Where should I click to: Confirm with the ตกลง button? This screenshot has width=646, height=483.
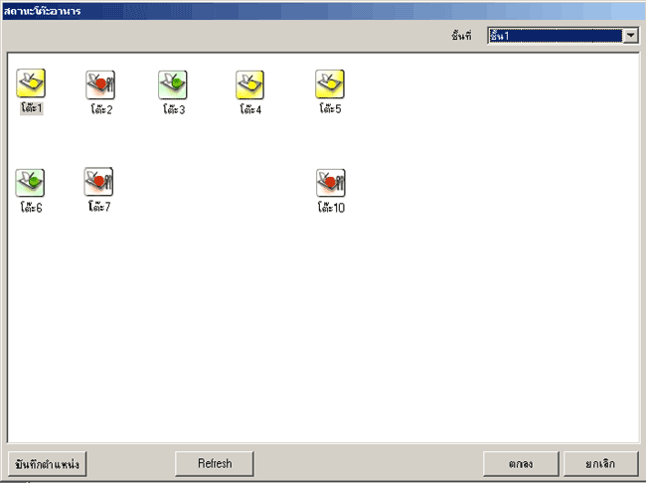click(x=521, y=464)
